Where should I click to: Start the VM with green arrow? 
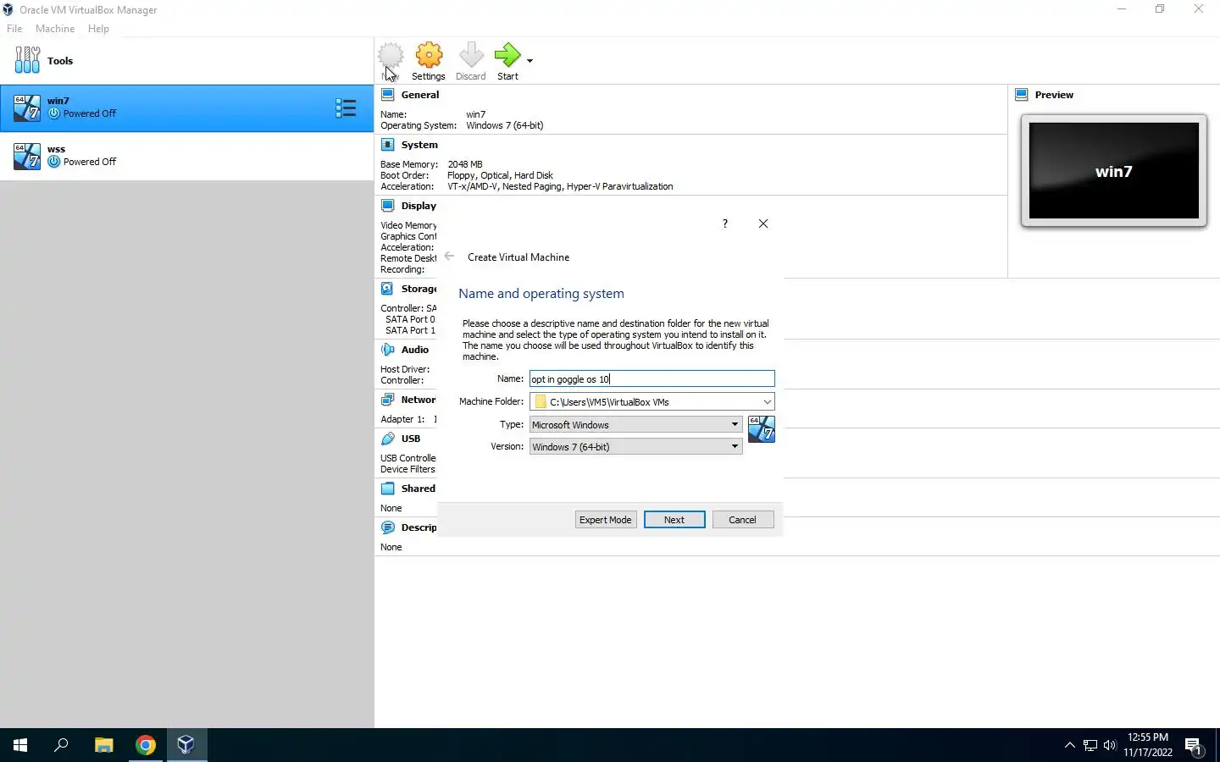(507, 56)
